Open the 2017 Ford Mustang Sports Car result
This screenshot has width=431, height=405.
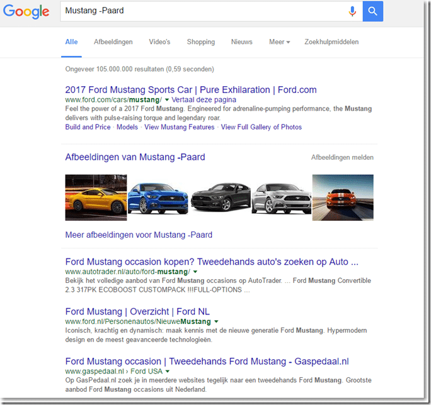[x=191, y=90]
